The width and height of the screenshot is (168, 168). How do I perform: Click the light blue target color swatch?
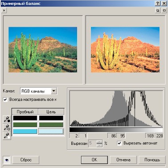click(x=51, y=132)
